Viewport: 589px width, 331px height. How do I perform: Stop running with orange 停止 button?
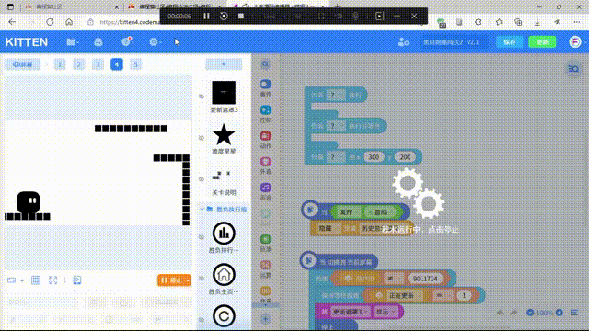point(171,280)
